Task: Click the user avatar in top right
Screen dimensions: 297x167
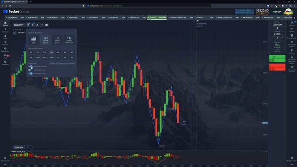Action: point(288,12)
